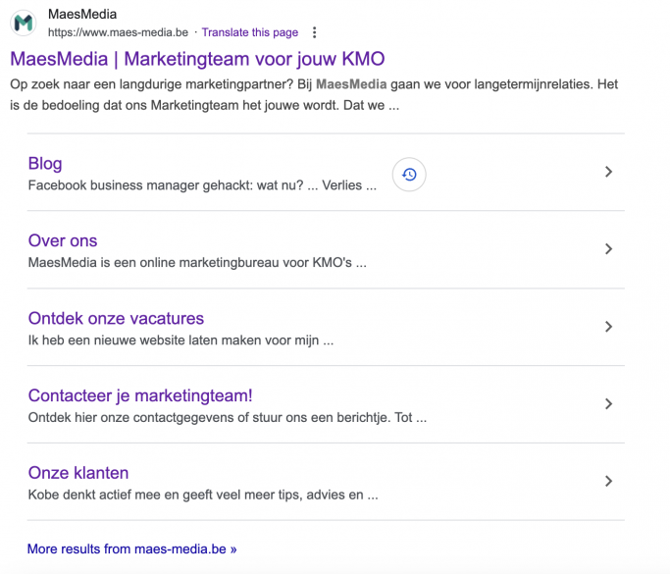Click the history clock icon beside Blog
Screen dimensions: 670x574
coord(409,175)
